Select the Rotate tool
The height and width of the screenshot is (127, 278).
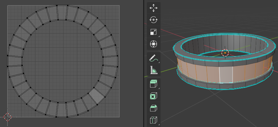pos(154,20)
